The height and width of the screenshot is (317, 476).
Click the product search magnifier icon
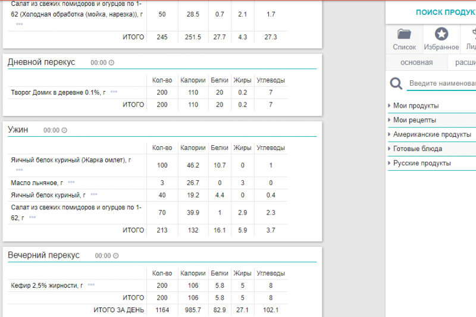[x=396, y=83]
